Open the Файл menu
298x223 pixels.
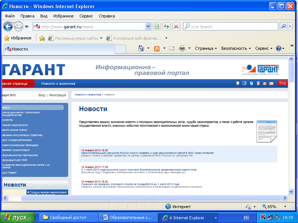pyautogui.click(x=10, y=16)
